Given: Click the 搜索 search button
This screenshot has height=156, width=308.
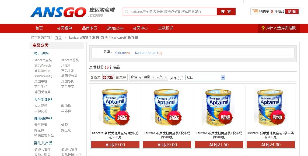Looking at the screenshot, I should 226,12.
